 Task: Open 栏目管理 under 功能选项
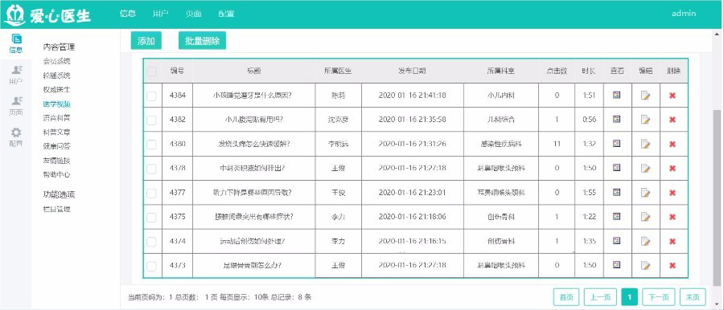[56, 209]
